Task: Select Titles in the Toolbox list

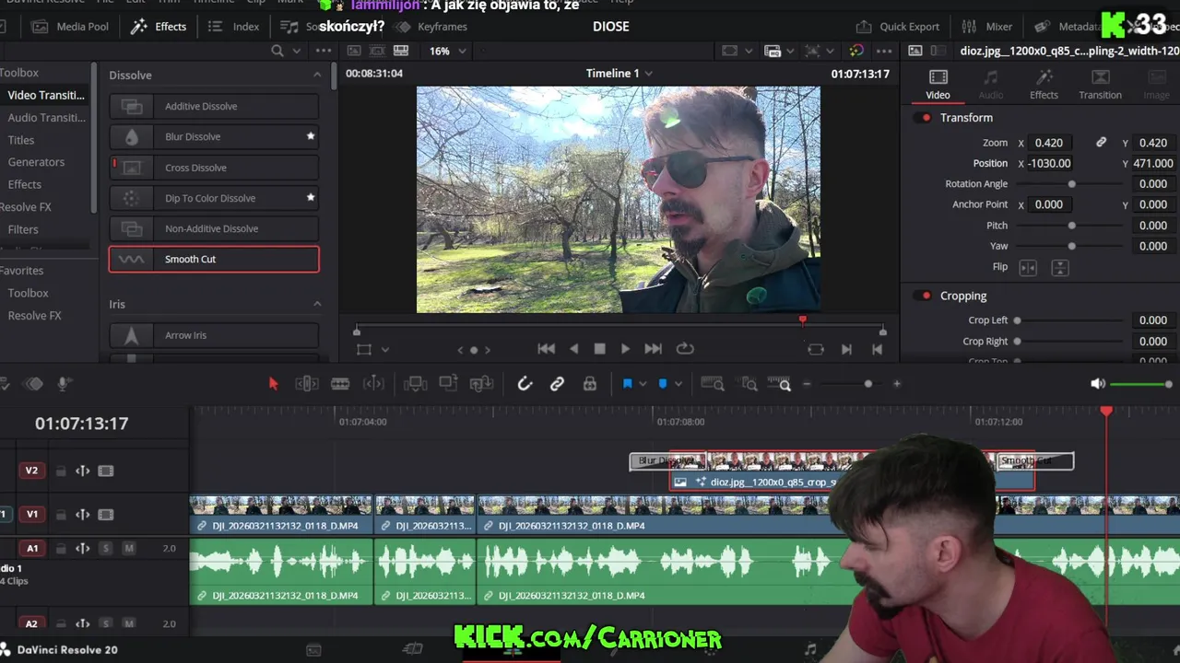Action: 21,140
